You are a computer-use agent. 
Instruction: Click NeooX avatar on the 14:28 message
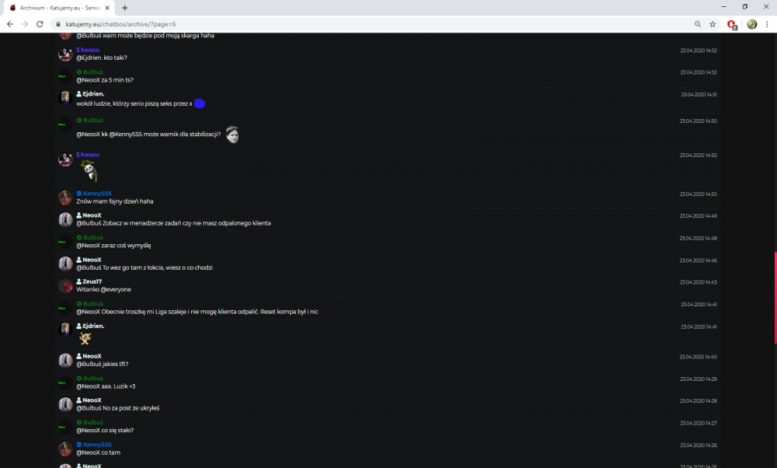(65, 404)
